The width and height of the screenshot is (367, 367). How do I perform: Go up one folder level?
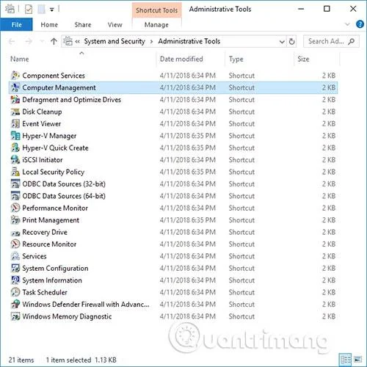(x=54, y=41)
